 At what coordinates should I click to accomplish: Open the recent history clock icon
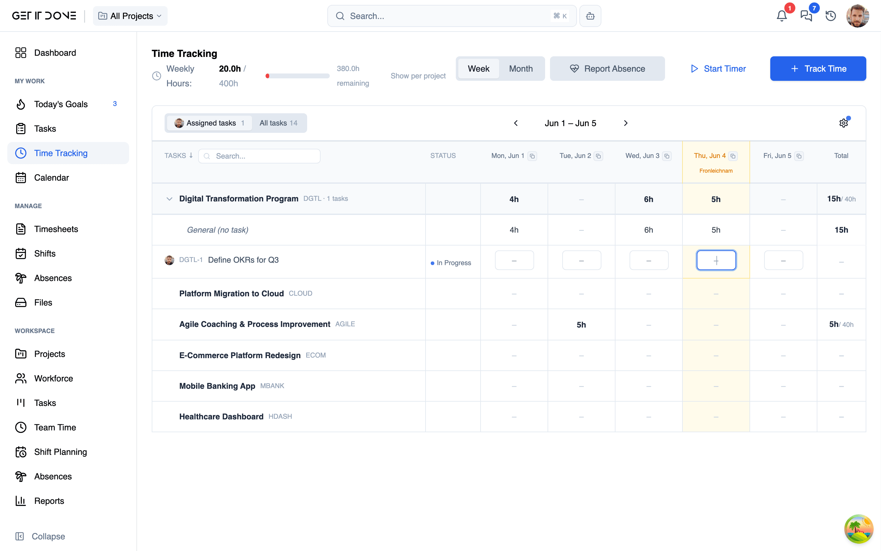tap(831, 16)
